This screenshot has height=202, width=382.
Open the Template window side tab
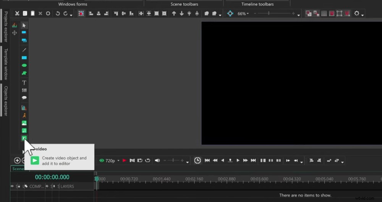click(x=6, y=64)
